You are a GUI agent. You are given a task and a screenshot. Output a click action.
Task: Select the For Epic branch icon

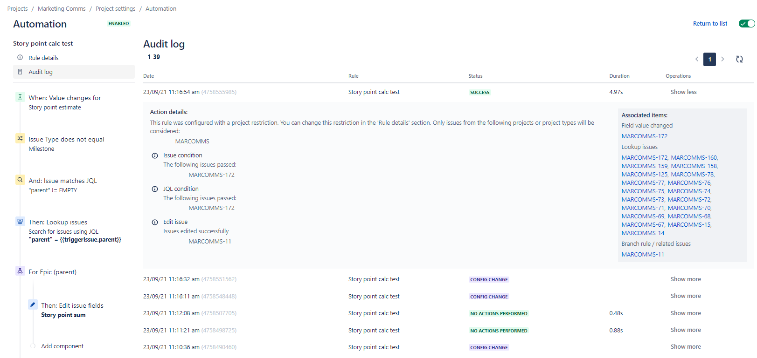(20, 271)
